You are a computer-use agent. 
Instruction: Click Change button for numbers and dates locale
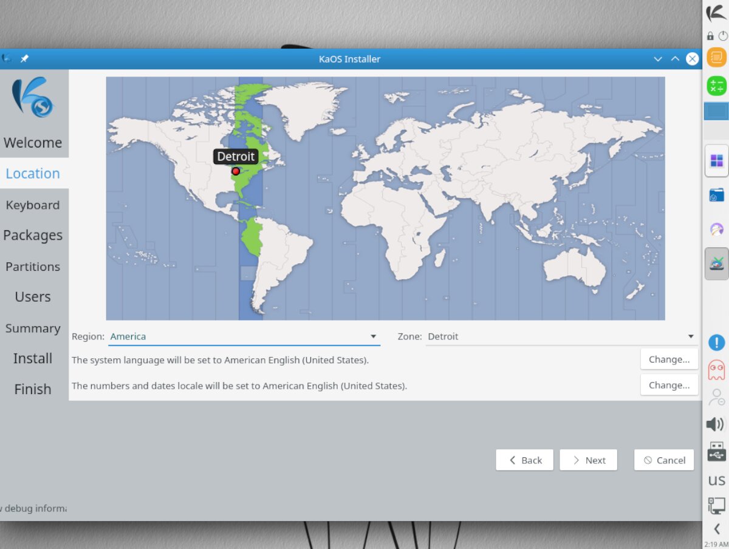click(669, 385)
